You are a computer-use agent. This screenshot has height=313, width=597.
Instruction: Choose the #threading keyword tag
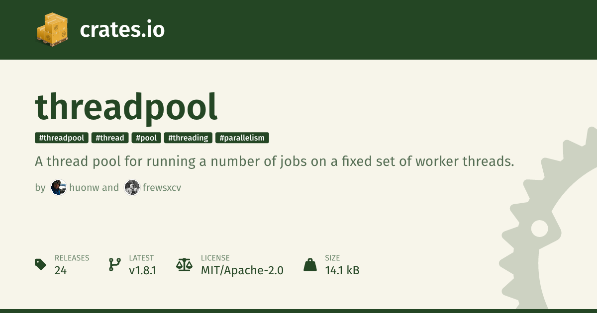coord(188,138)
